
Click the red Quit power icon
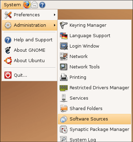8,75
